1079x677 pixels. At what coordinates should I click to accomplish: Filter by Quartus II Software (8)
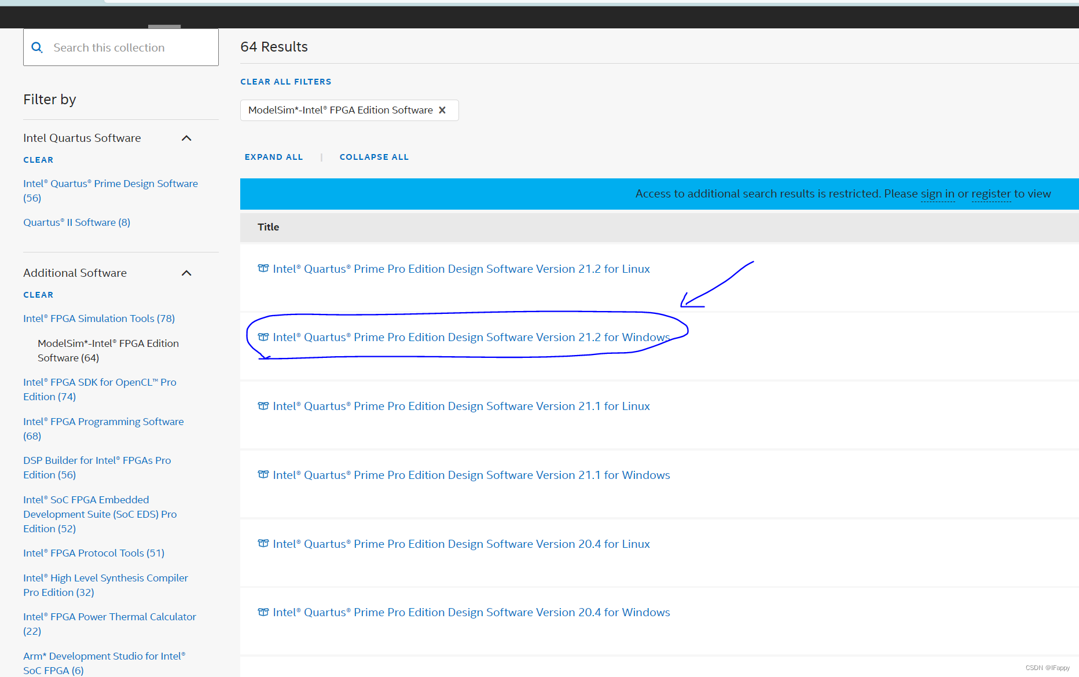76,222
